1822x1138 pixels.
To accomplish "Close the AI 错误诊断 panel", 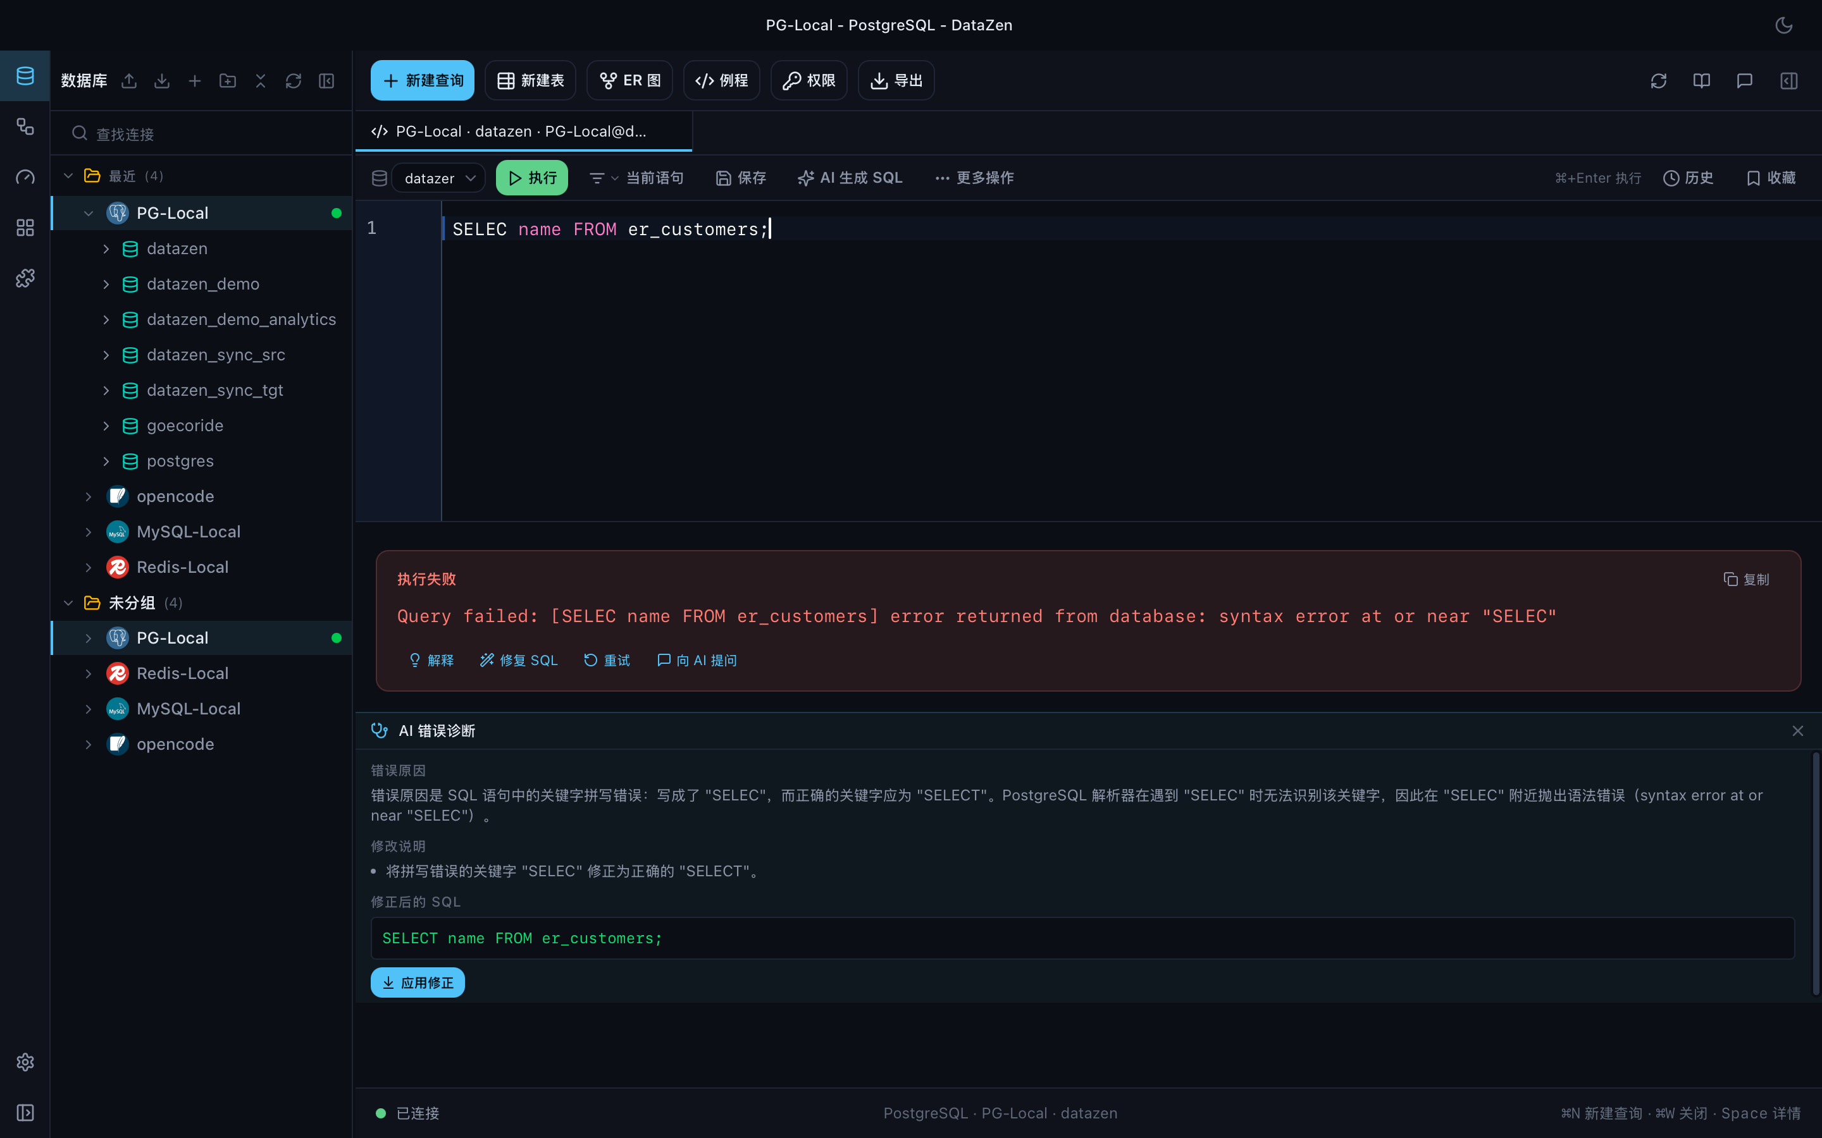I will (1798, 731).
